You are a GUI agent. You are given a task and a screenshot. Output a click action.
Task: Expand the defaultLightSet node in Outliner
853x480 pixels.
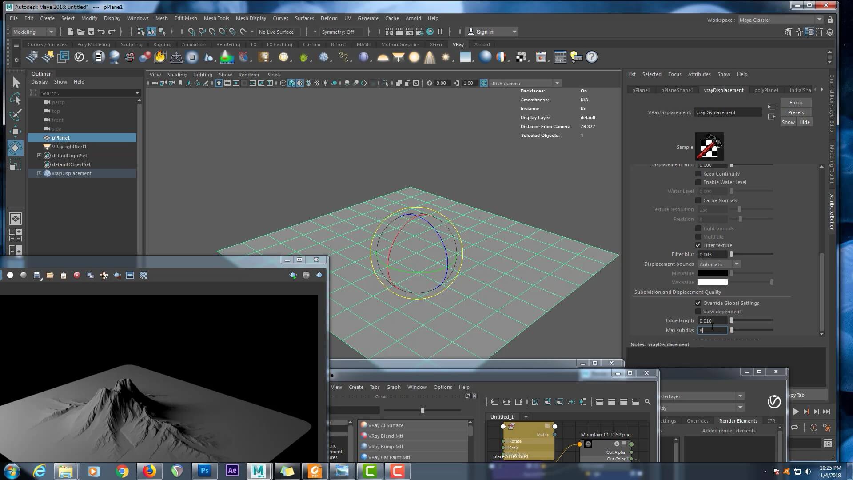click(x=39, y=156)
